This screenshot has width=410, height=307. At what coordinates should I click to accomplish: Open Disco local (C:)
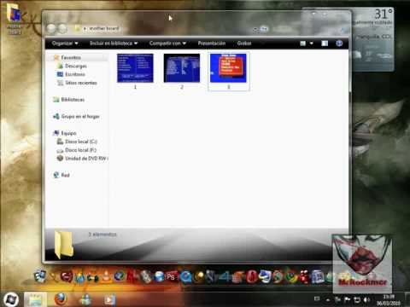click(x=81, y=142)
